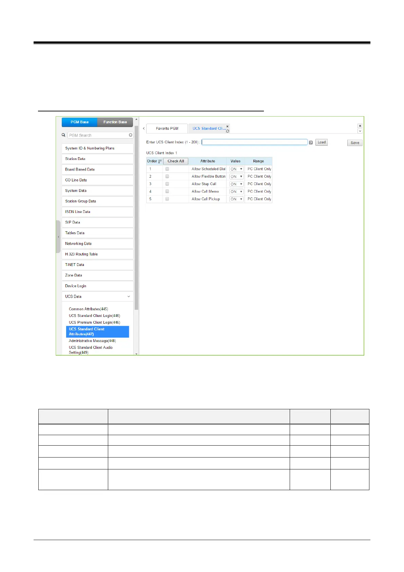Check Allow Flexible Button row checkbox
This screenshot has height=572, width=404.
pos(167,176)
